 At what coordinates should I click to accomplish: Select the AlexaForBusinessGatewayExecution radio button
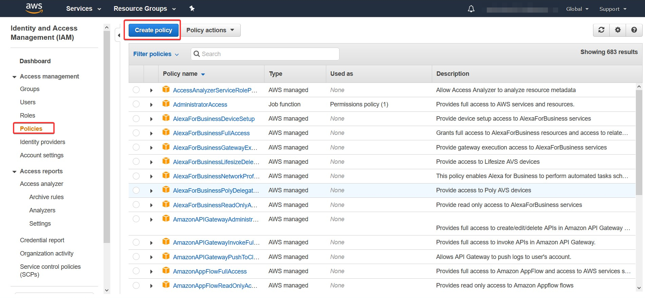click(x=136, y=147)
